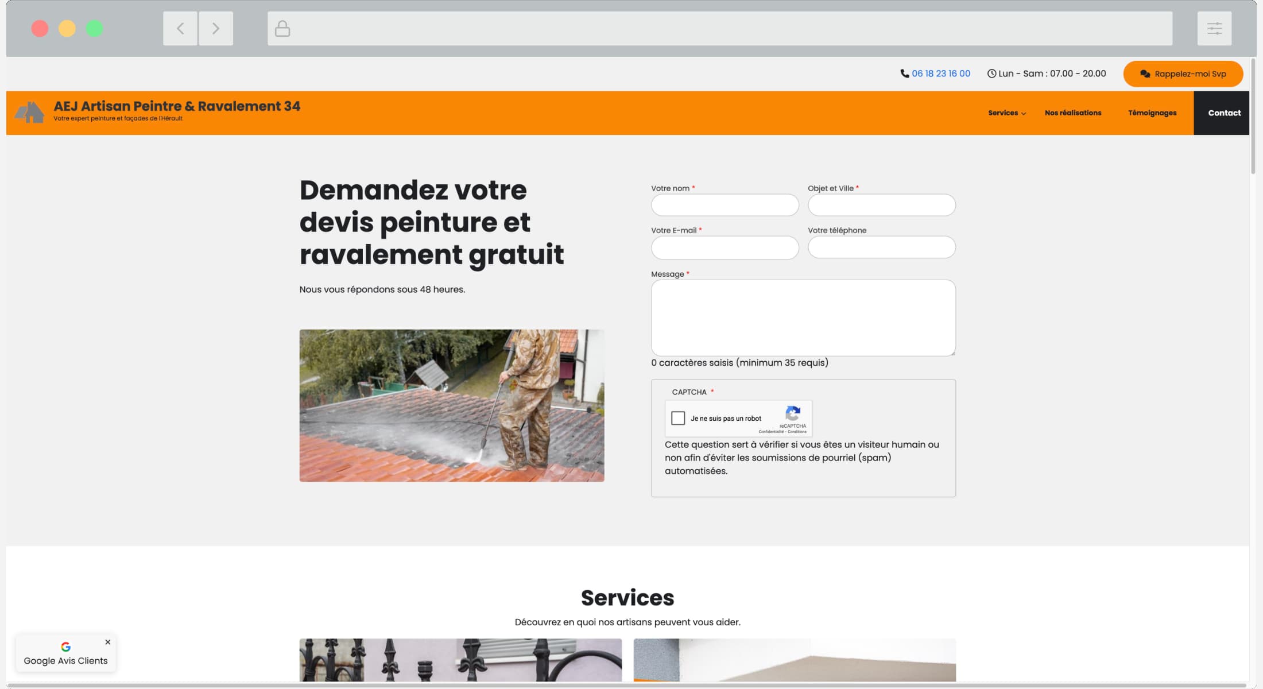Click the Google G logo
Image resolution: width=1263 pixels, height=689 pixels.
pyautogui.click(x=65, y=647)
